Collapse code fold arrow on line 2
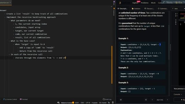This screenshot has width=185, height=104. (x=177, y=16)
